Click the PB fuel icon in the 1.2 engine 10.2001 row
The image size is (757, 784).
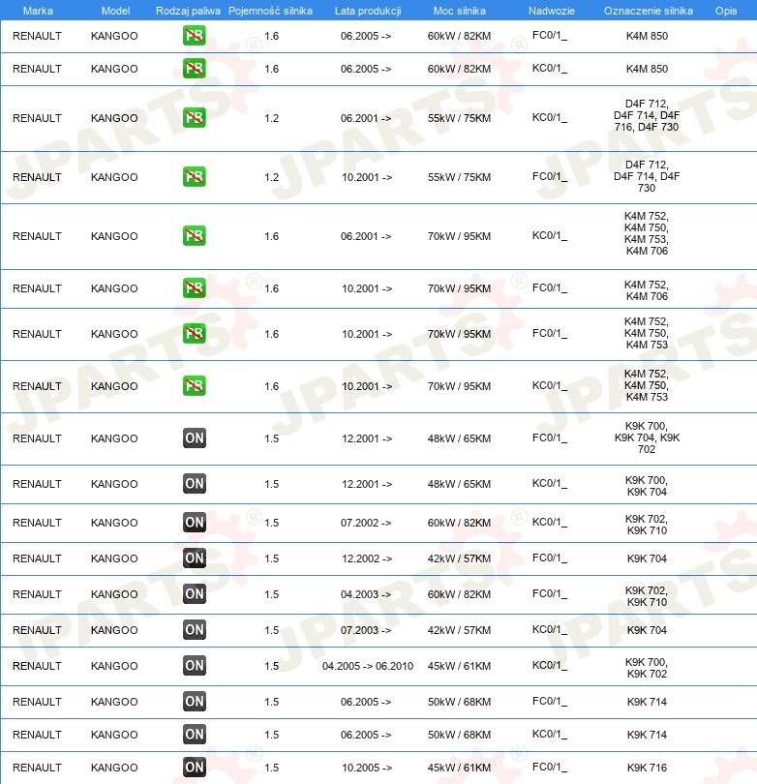click(194, 177)
